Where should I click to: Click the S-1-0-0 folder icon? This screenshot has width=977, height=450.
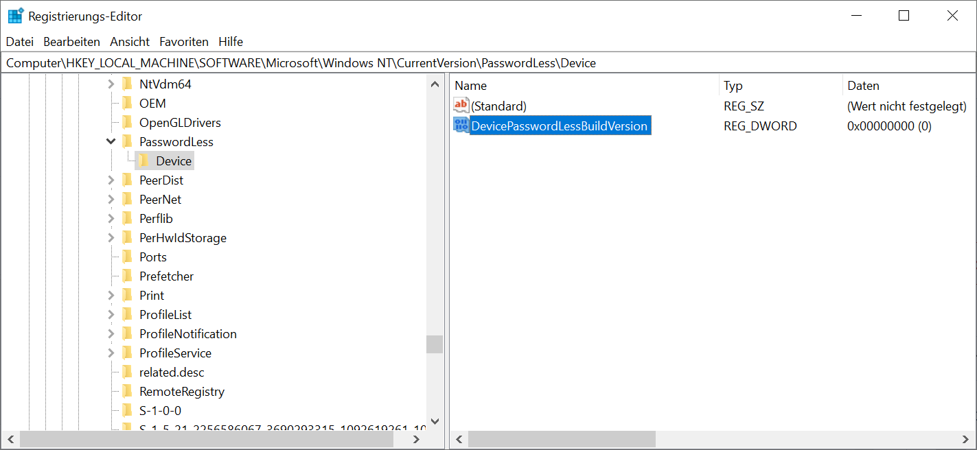[127, 411]
